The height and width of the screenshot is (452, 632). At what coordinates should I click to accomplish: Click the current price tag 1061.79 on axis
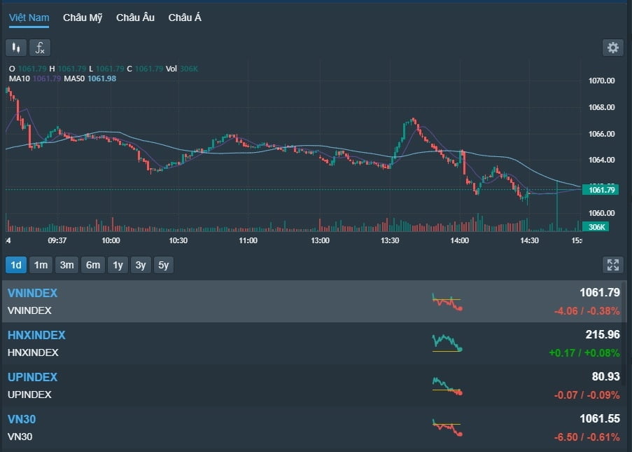pyautogui.click(x=601, y=190)
